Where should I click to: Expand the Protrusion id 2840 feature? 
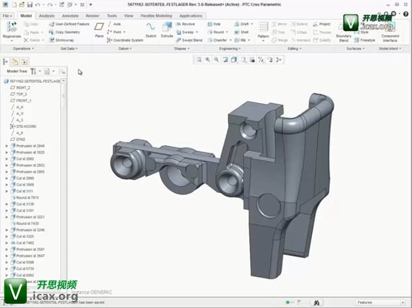coord(7,146)
